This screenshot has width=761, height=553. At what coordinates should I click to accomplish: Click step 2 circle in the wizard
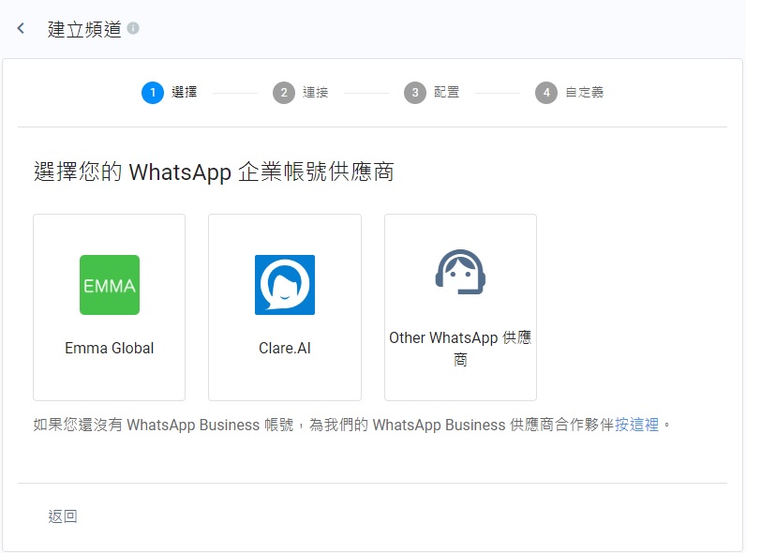point(284,92)
